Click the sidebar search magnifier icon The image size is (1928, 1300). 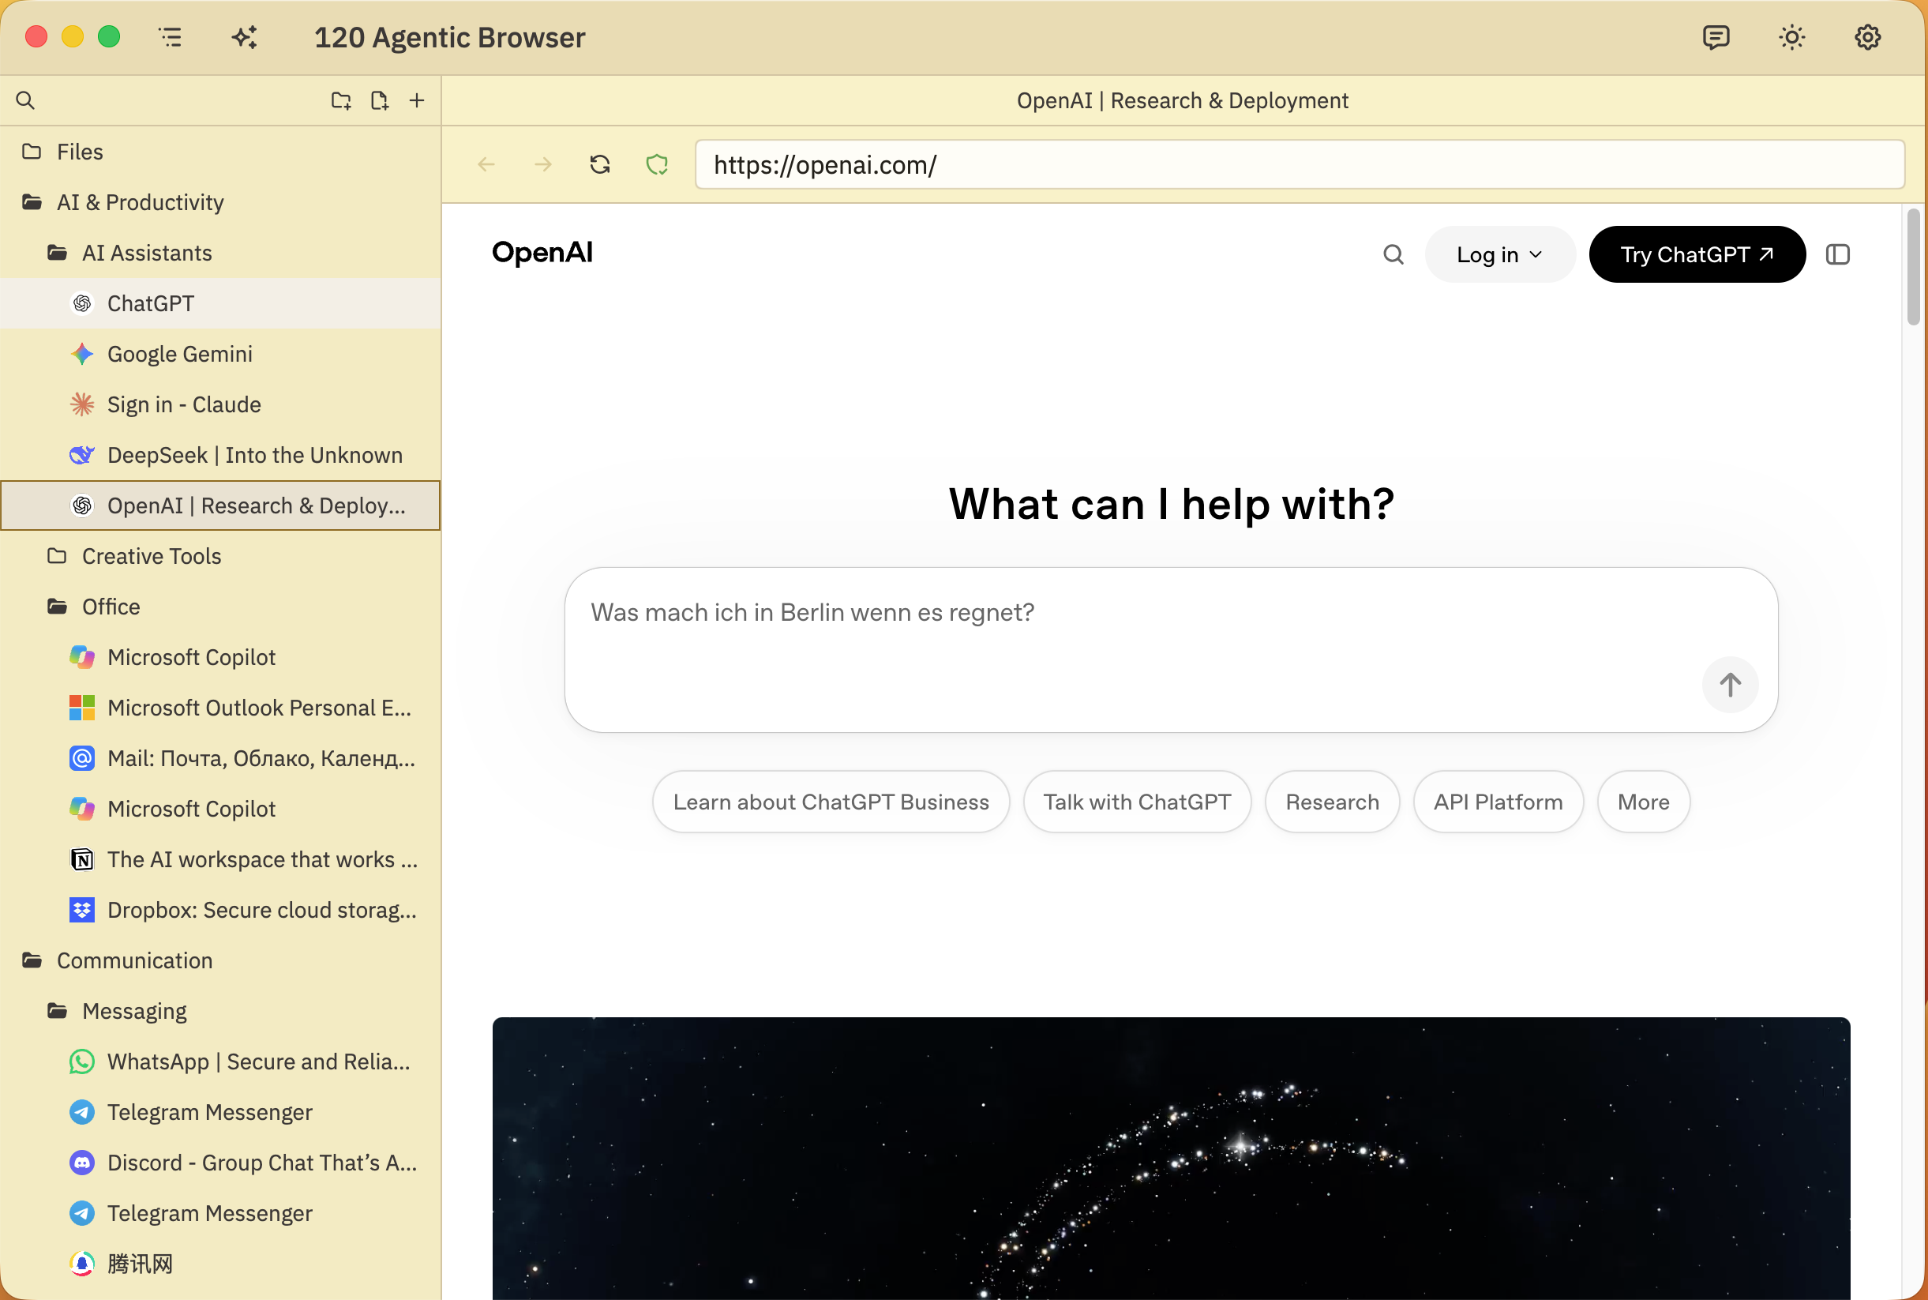click(x=26, y=100)
